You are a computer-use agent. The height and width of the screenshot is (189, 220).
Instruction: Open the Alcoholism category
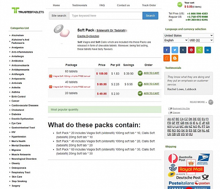click(18, 35)
